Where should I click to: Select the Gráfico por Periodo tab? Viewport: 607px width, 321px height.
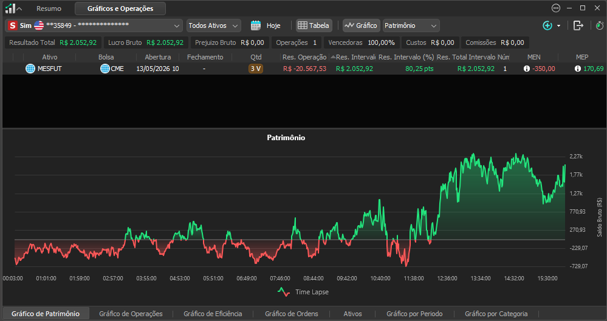click(x=414, y=314)
